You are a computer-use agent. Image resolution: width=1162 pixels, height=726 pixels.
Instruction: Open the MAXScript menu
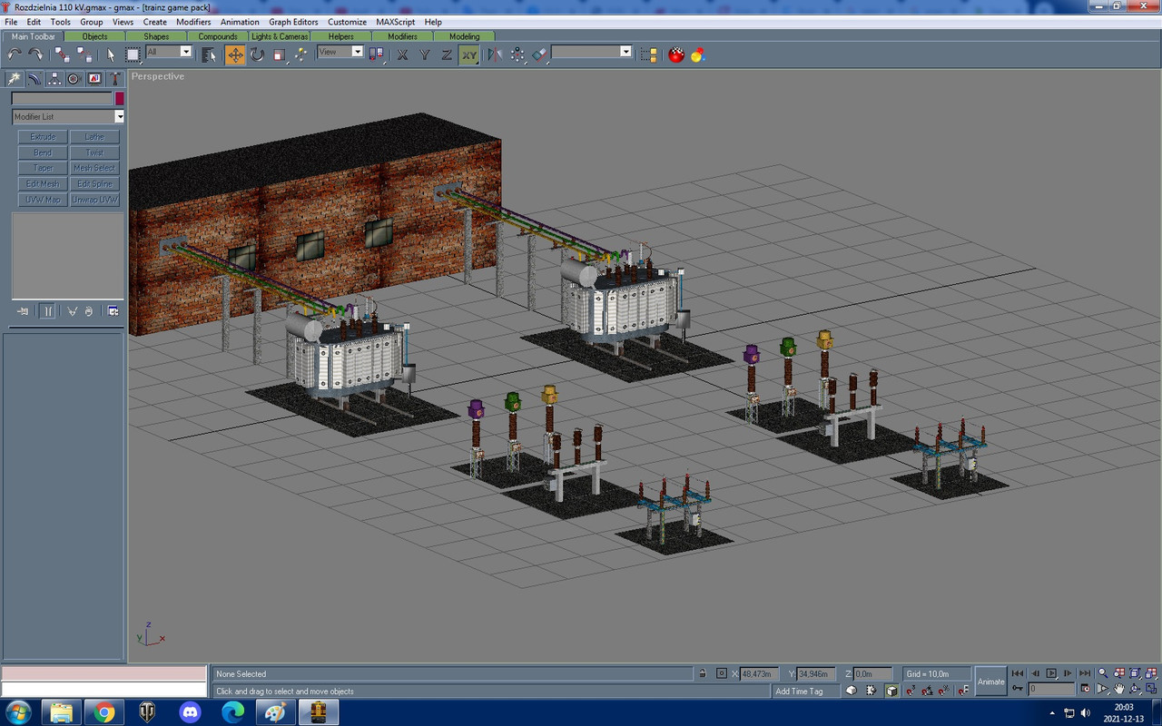tap(395, 22)
